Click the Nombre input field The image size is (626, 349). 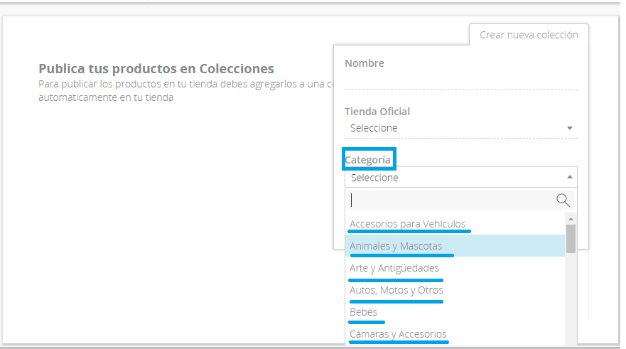tap(460, 82)
